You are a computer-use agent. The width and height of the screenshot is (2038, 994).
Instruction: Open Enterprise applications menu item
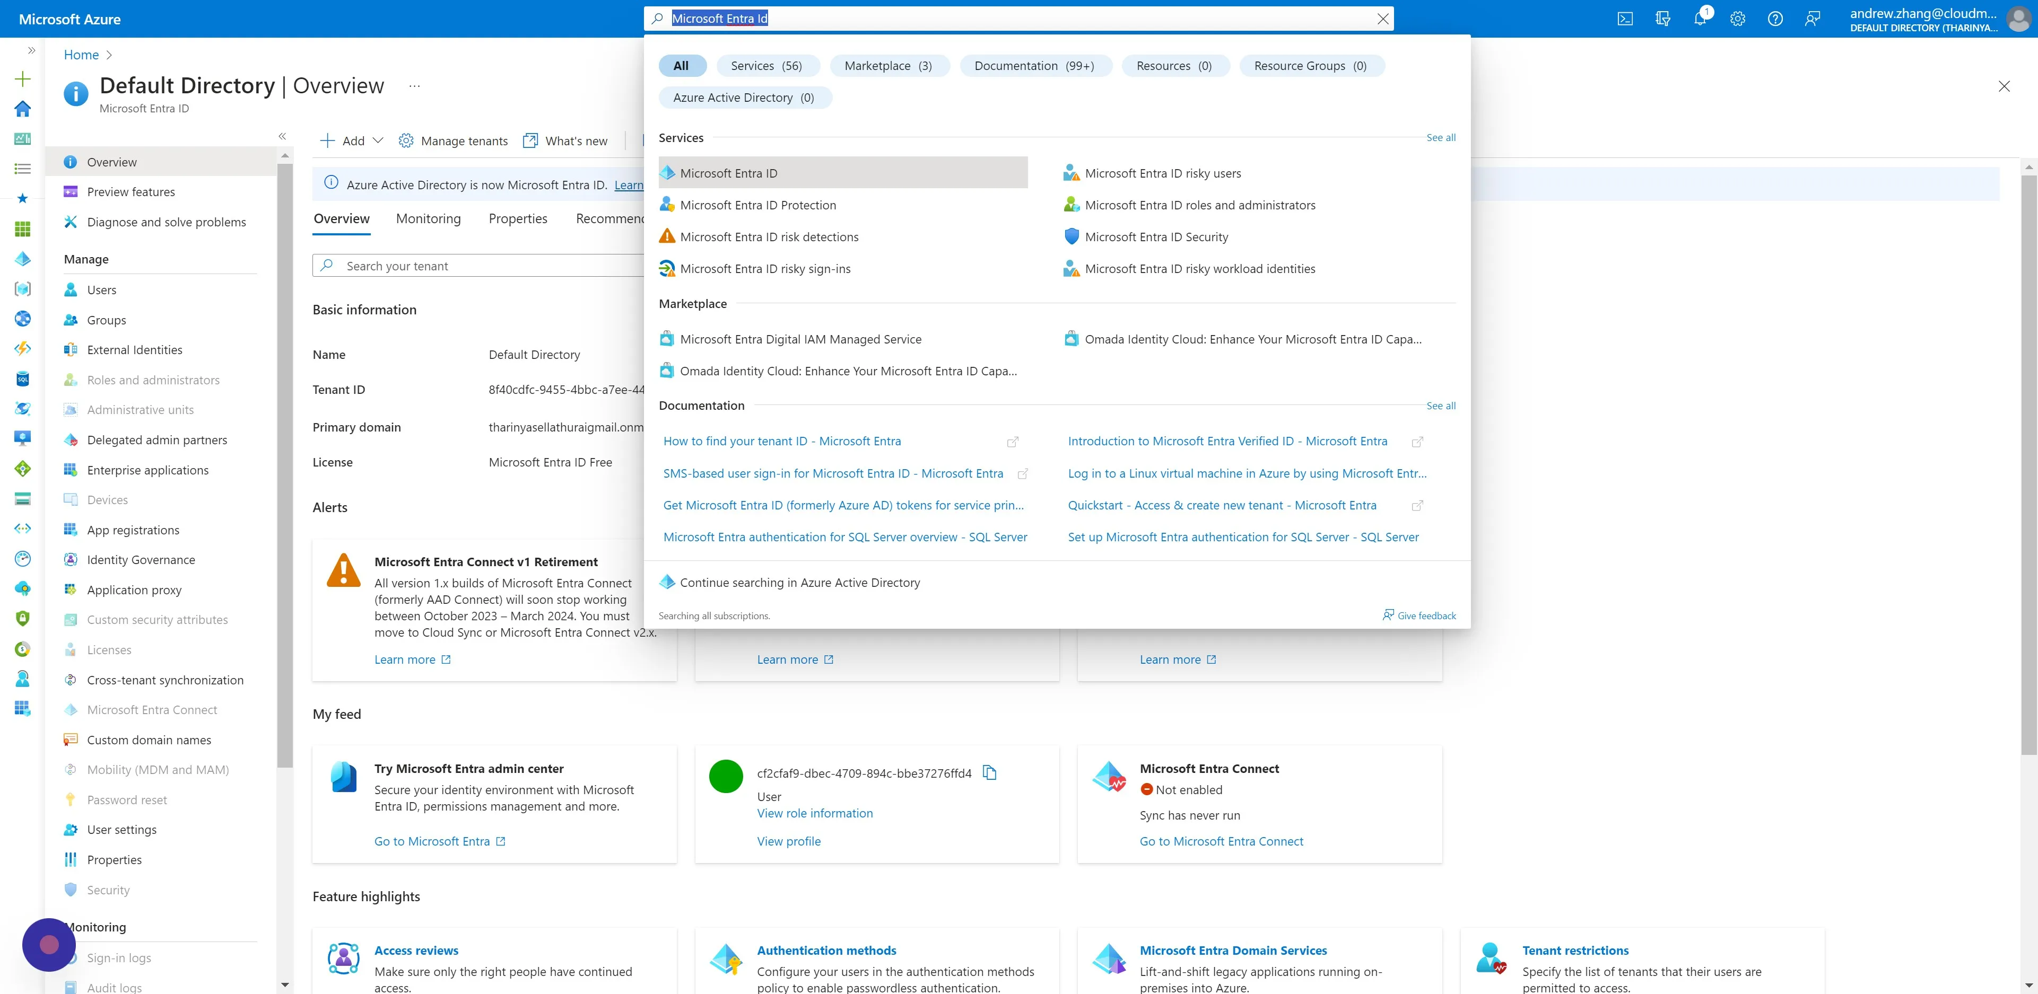(x=161, y=470)
